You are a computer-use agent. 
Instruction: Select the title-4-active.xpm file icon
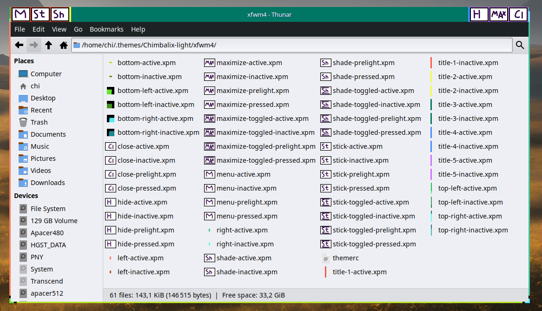click(x=431, y=132)
